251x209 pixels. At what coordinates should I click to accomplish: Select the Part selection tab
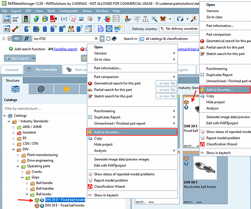tap(43, 70)
